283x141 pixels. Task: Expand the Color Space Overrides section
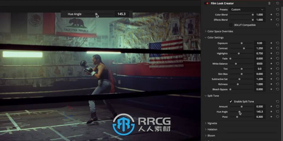tap(220, 31)
